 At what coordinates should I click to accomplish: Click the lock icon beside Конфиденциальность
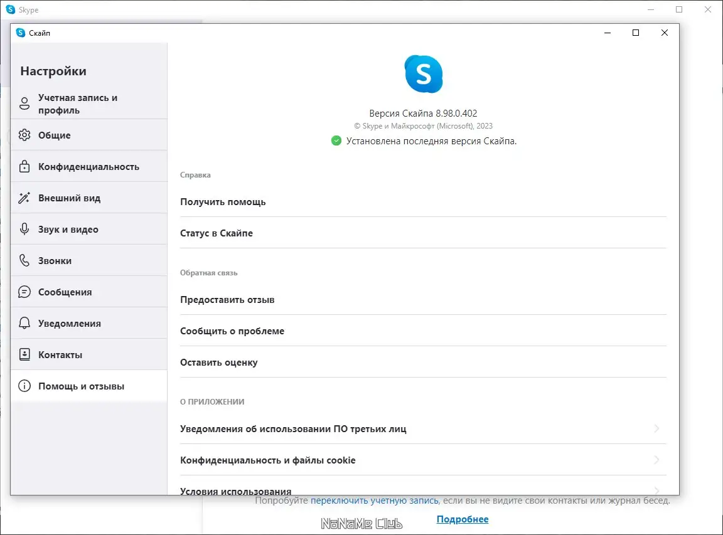point(24,166)
